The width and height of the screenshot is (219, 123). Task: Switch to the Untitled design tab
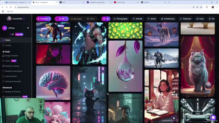click(x=17, y=2)
